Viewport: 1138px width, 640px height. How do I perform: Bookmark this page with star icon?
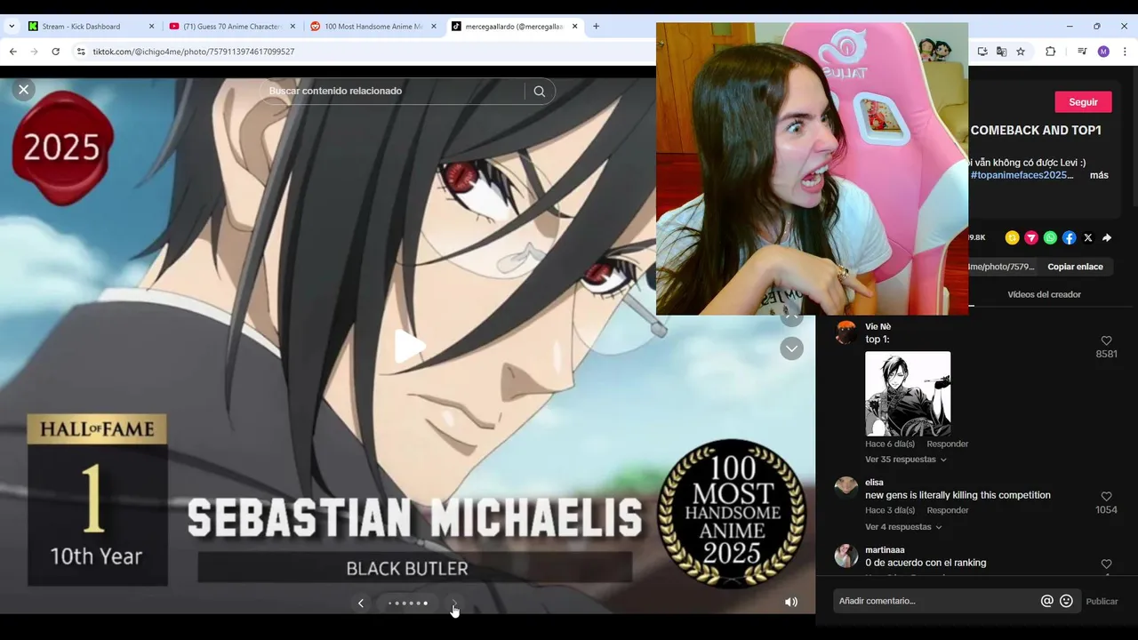(1021, 52)
